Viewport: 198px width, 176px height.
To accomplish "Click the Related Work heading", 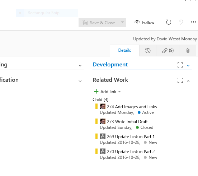I will [x=110, y=80].
